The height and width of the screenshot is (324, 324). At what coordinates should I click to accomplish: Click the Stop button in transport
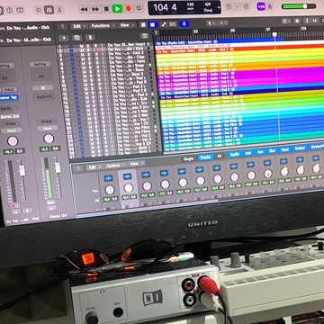coord(106,9)
